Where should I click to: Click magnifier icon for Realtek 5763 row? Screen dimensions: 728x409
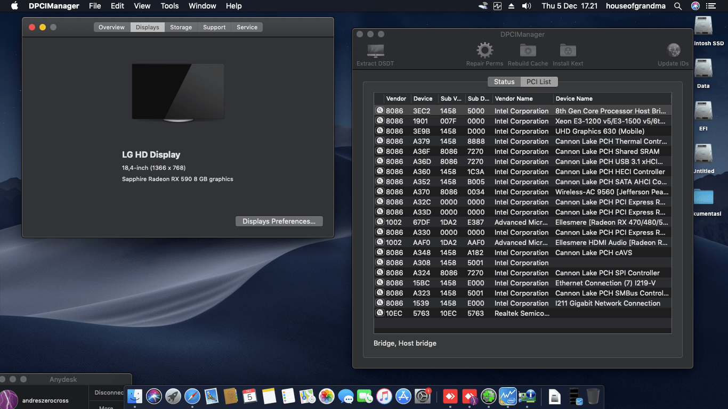coord(380,313)
